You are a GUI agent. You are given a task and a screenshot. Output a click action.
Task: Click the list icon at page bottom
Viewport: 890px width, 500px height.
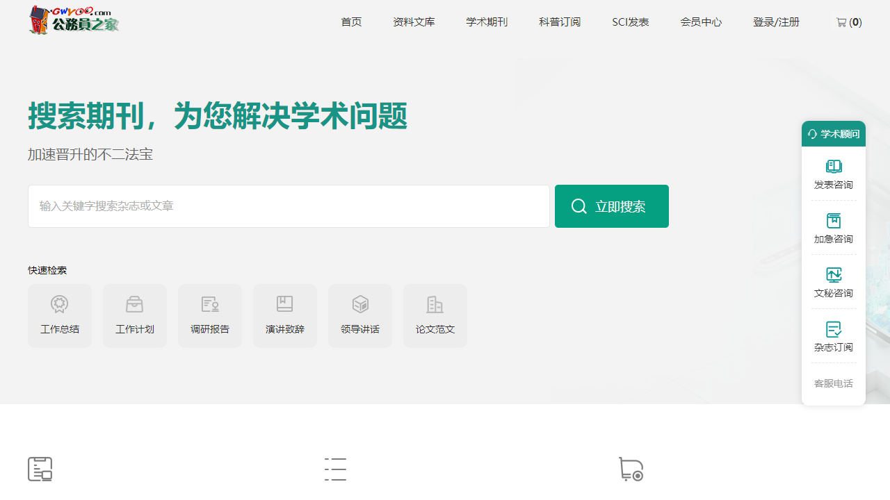(x=335, y=469)
